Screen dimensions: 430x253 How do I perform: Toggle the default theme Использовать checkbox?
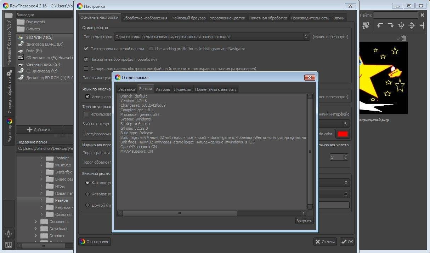86,114
